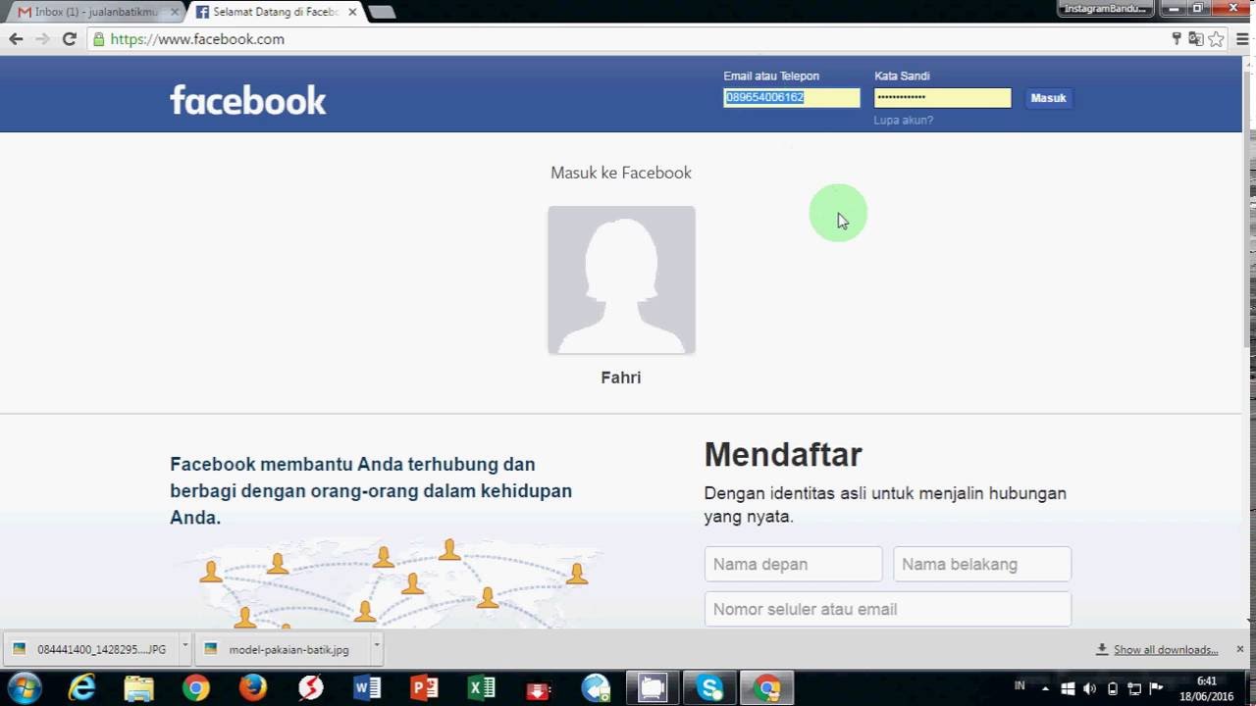Close the downloads bar
The image size is (1256, 706).
coord(1239,649)
